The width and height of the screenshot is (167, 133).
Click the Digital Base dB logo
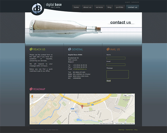(x=37, y=9)
